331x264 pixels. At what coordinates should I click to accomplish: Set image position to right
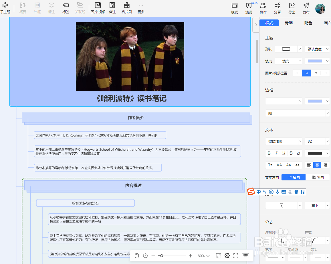(x=325, y=73)
